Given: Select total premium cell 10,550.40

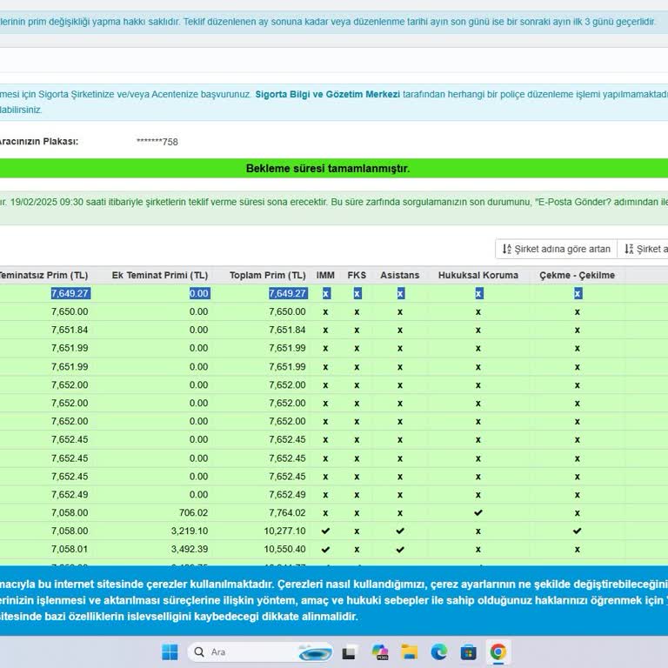Looking at the screenshot, I should [x=284, y=550].
